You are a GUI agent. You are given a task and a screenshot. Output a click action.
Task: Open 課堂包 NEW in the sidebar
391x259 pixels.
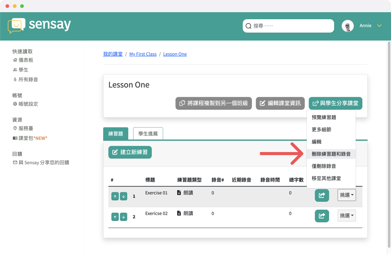pos(30,138)
